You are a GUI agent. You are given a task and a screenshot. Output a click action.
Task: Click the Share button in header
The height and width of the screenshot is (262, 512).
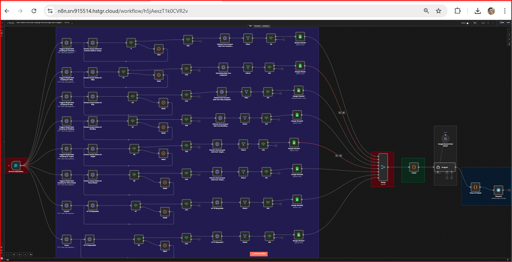pyautogui.click(x=475, y=23)
